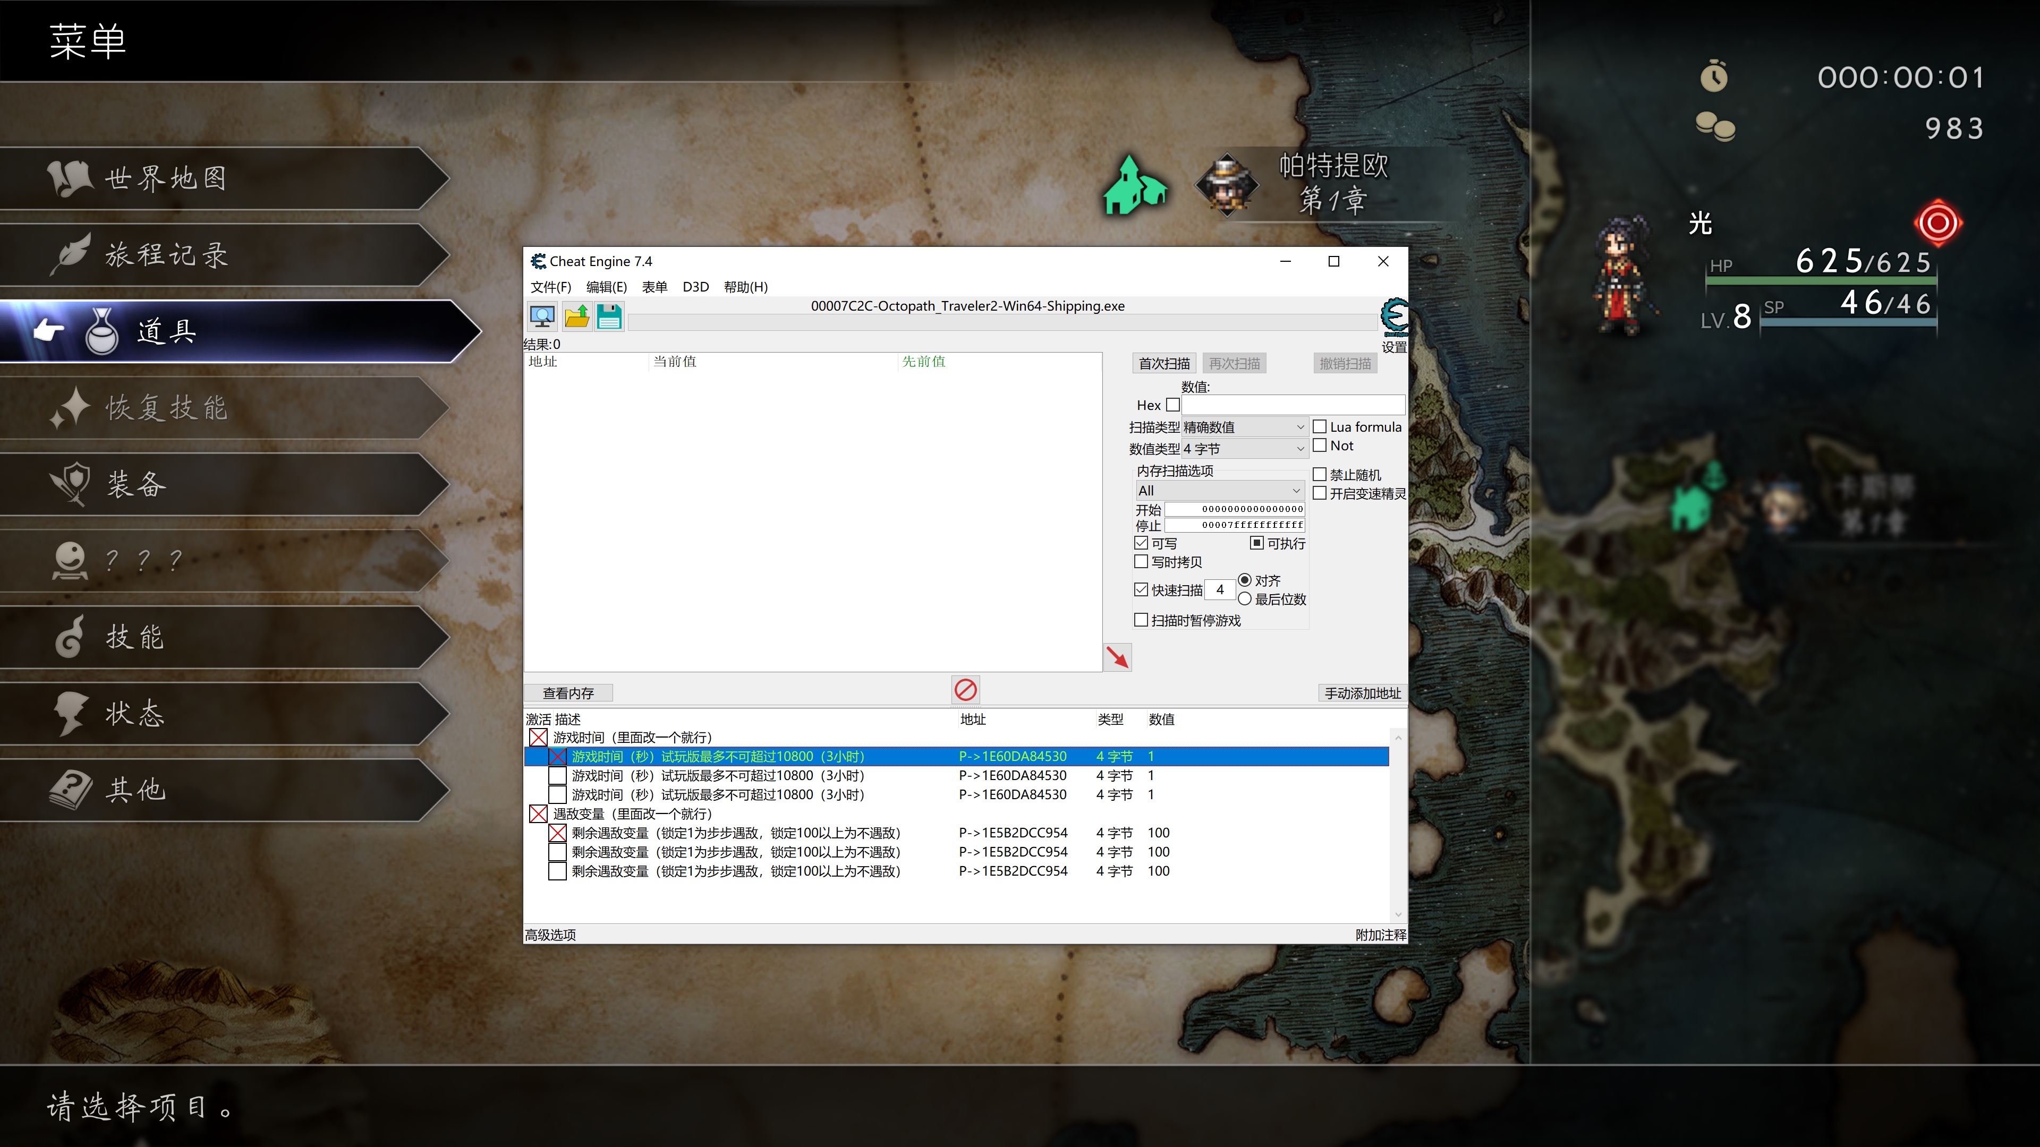
Task: Open the 表单 menu
Action: (x=654, y=287)
